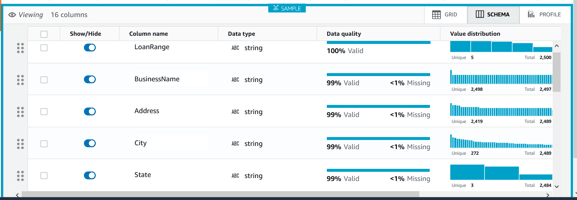The width and height of the screenshot is (577, 200).
Task: Click drag handle icon for State row
Action: pyautogui.click(x=20, y=176)
